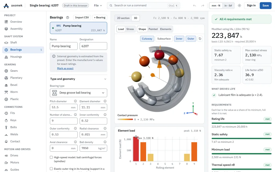Save the project
Screen dimensions: 275x172
click(266, 6)
